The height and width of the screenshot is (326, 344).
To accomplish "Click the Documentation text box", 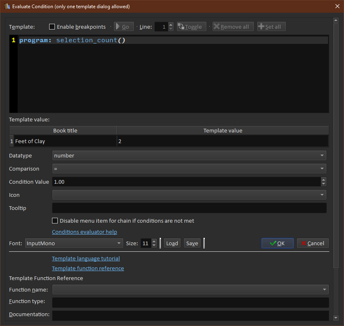I will coord(190,316).
